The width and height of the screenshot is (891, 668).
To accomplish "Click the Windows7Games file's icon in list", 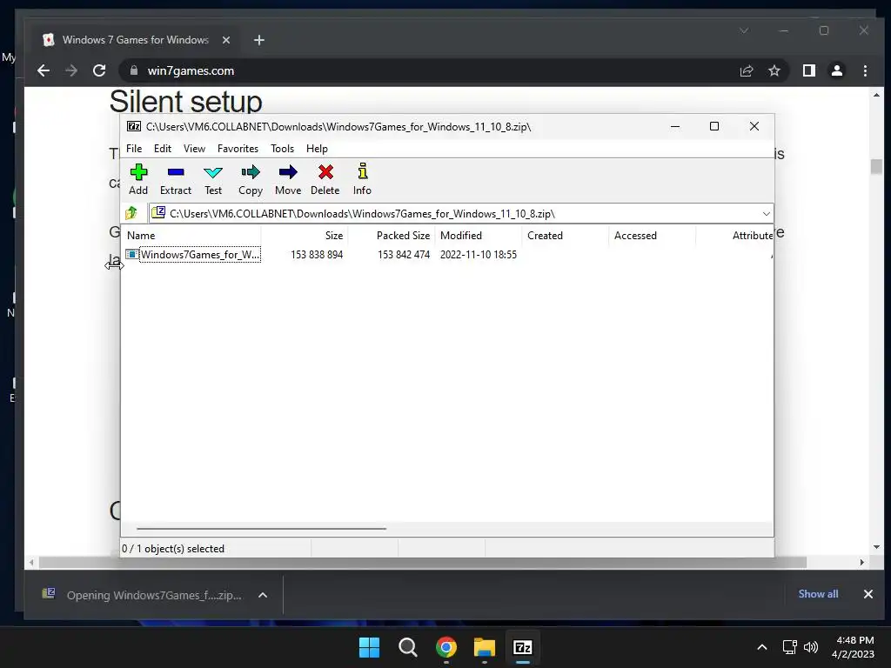I will click(x=132, y=254).
